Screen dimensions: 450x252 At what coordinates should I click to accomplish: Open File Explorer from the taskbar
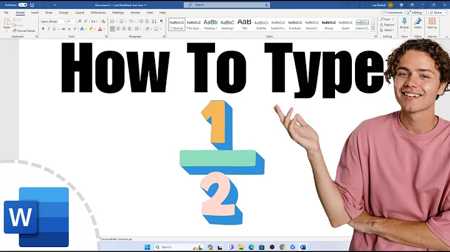(241, 247)
